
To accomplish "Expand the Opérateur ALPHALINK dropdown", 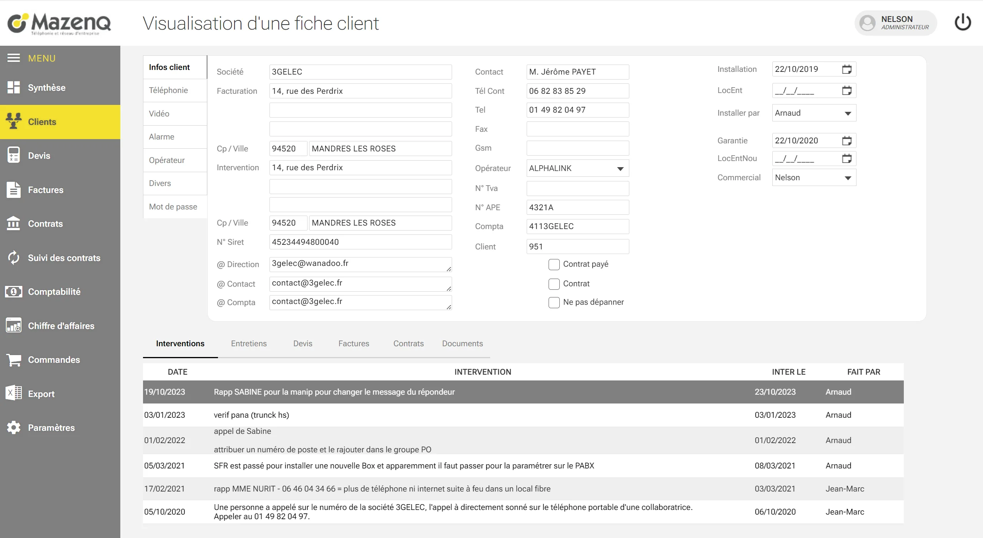I will [577, 168].
